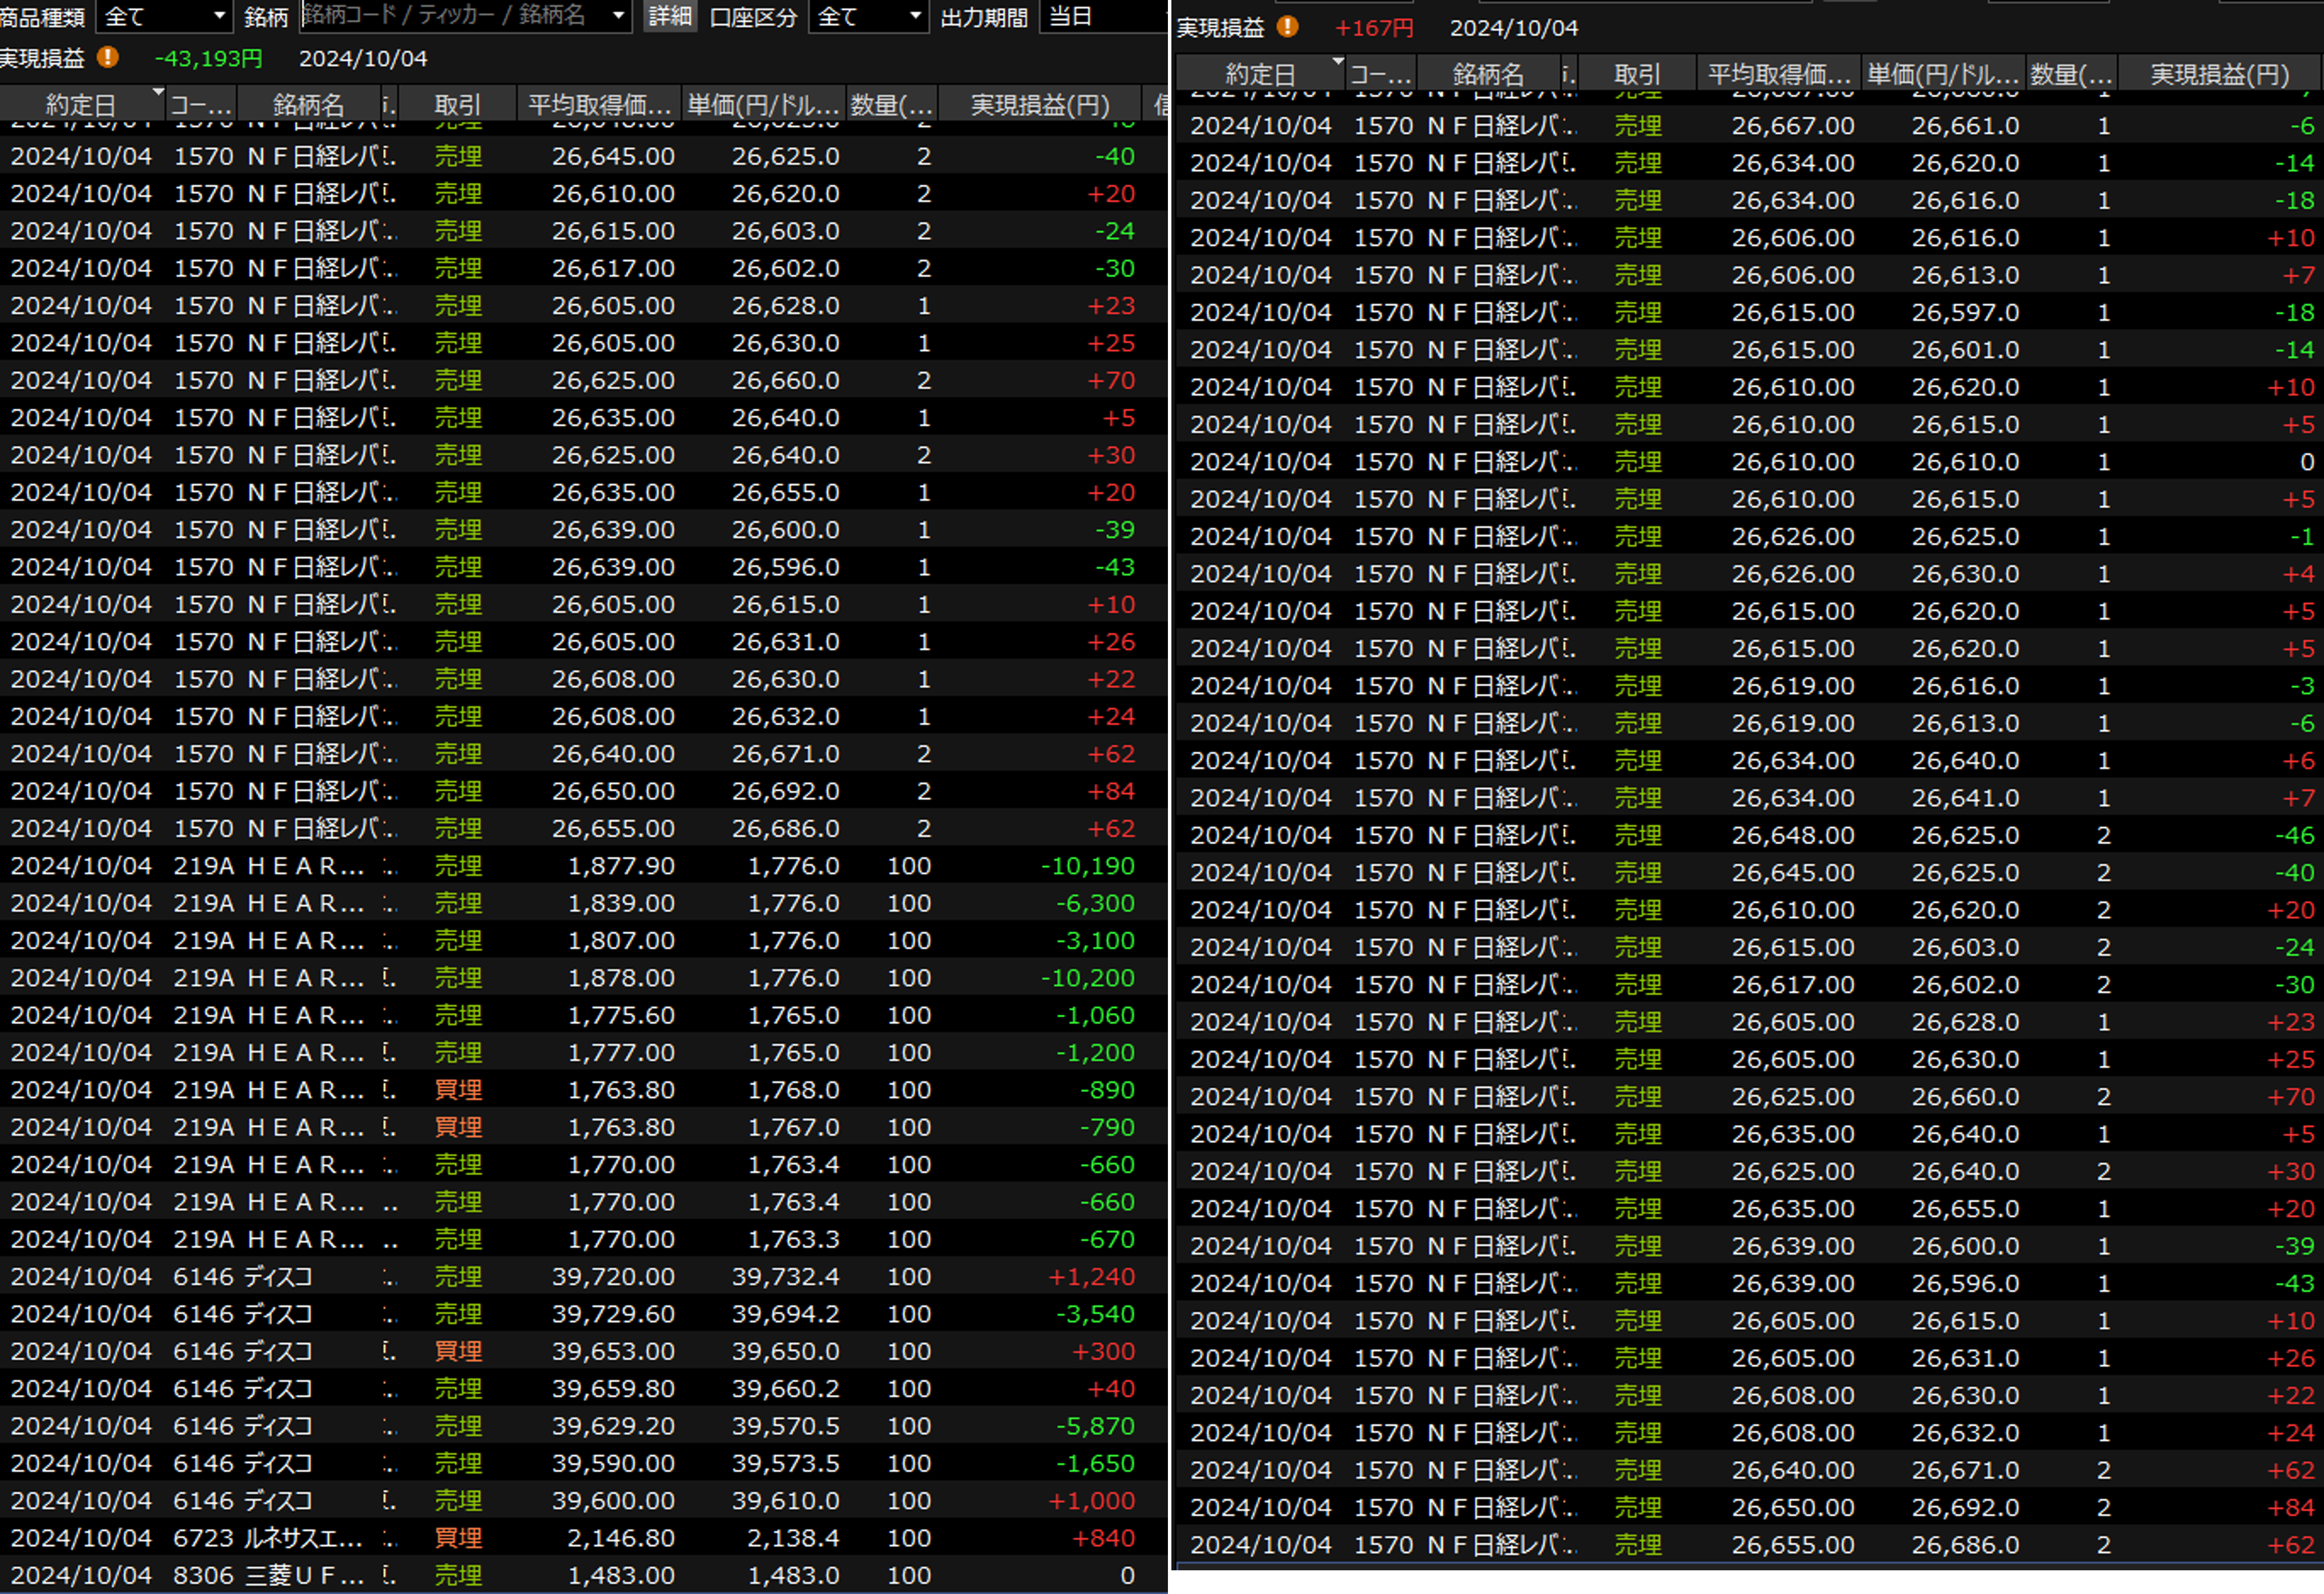Sort left window by 銘柄名 header
2324x1594 pixels.
click(308, 104)
